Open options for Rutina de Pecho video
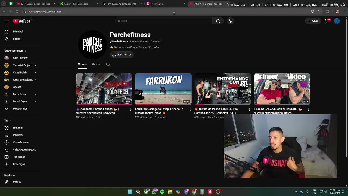The height and width of the screenshot is (196, 348). click(x=249, y=109)
